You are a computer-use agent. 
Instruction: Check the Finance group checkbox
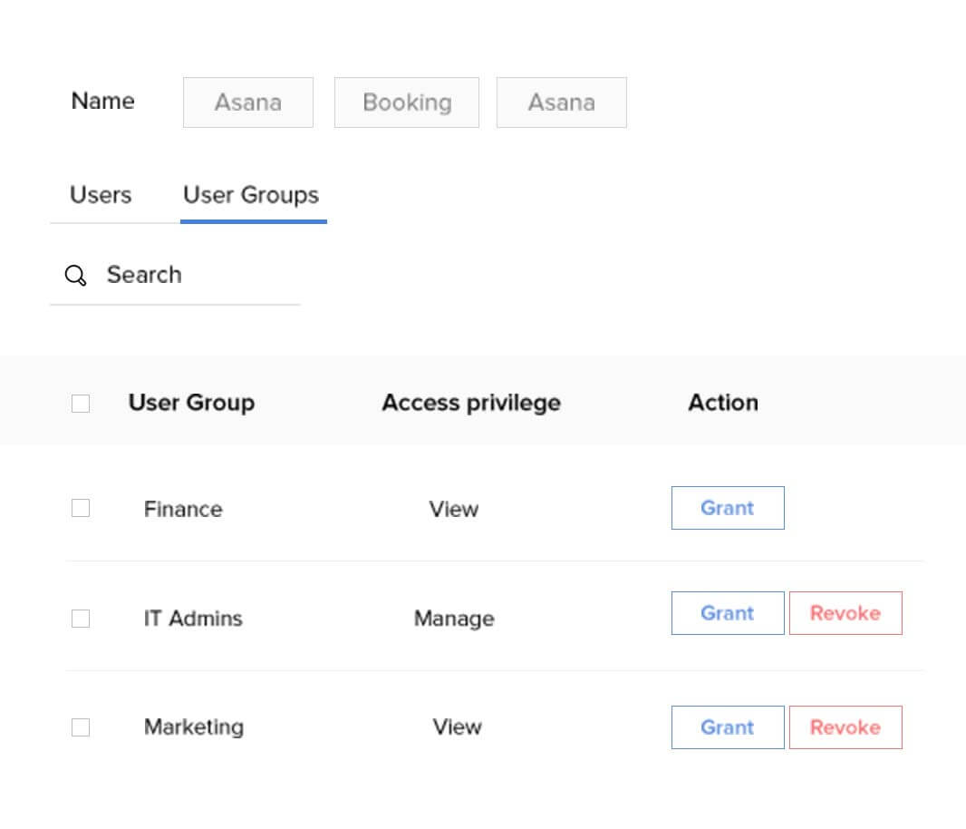(x=81, y=508)
